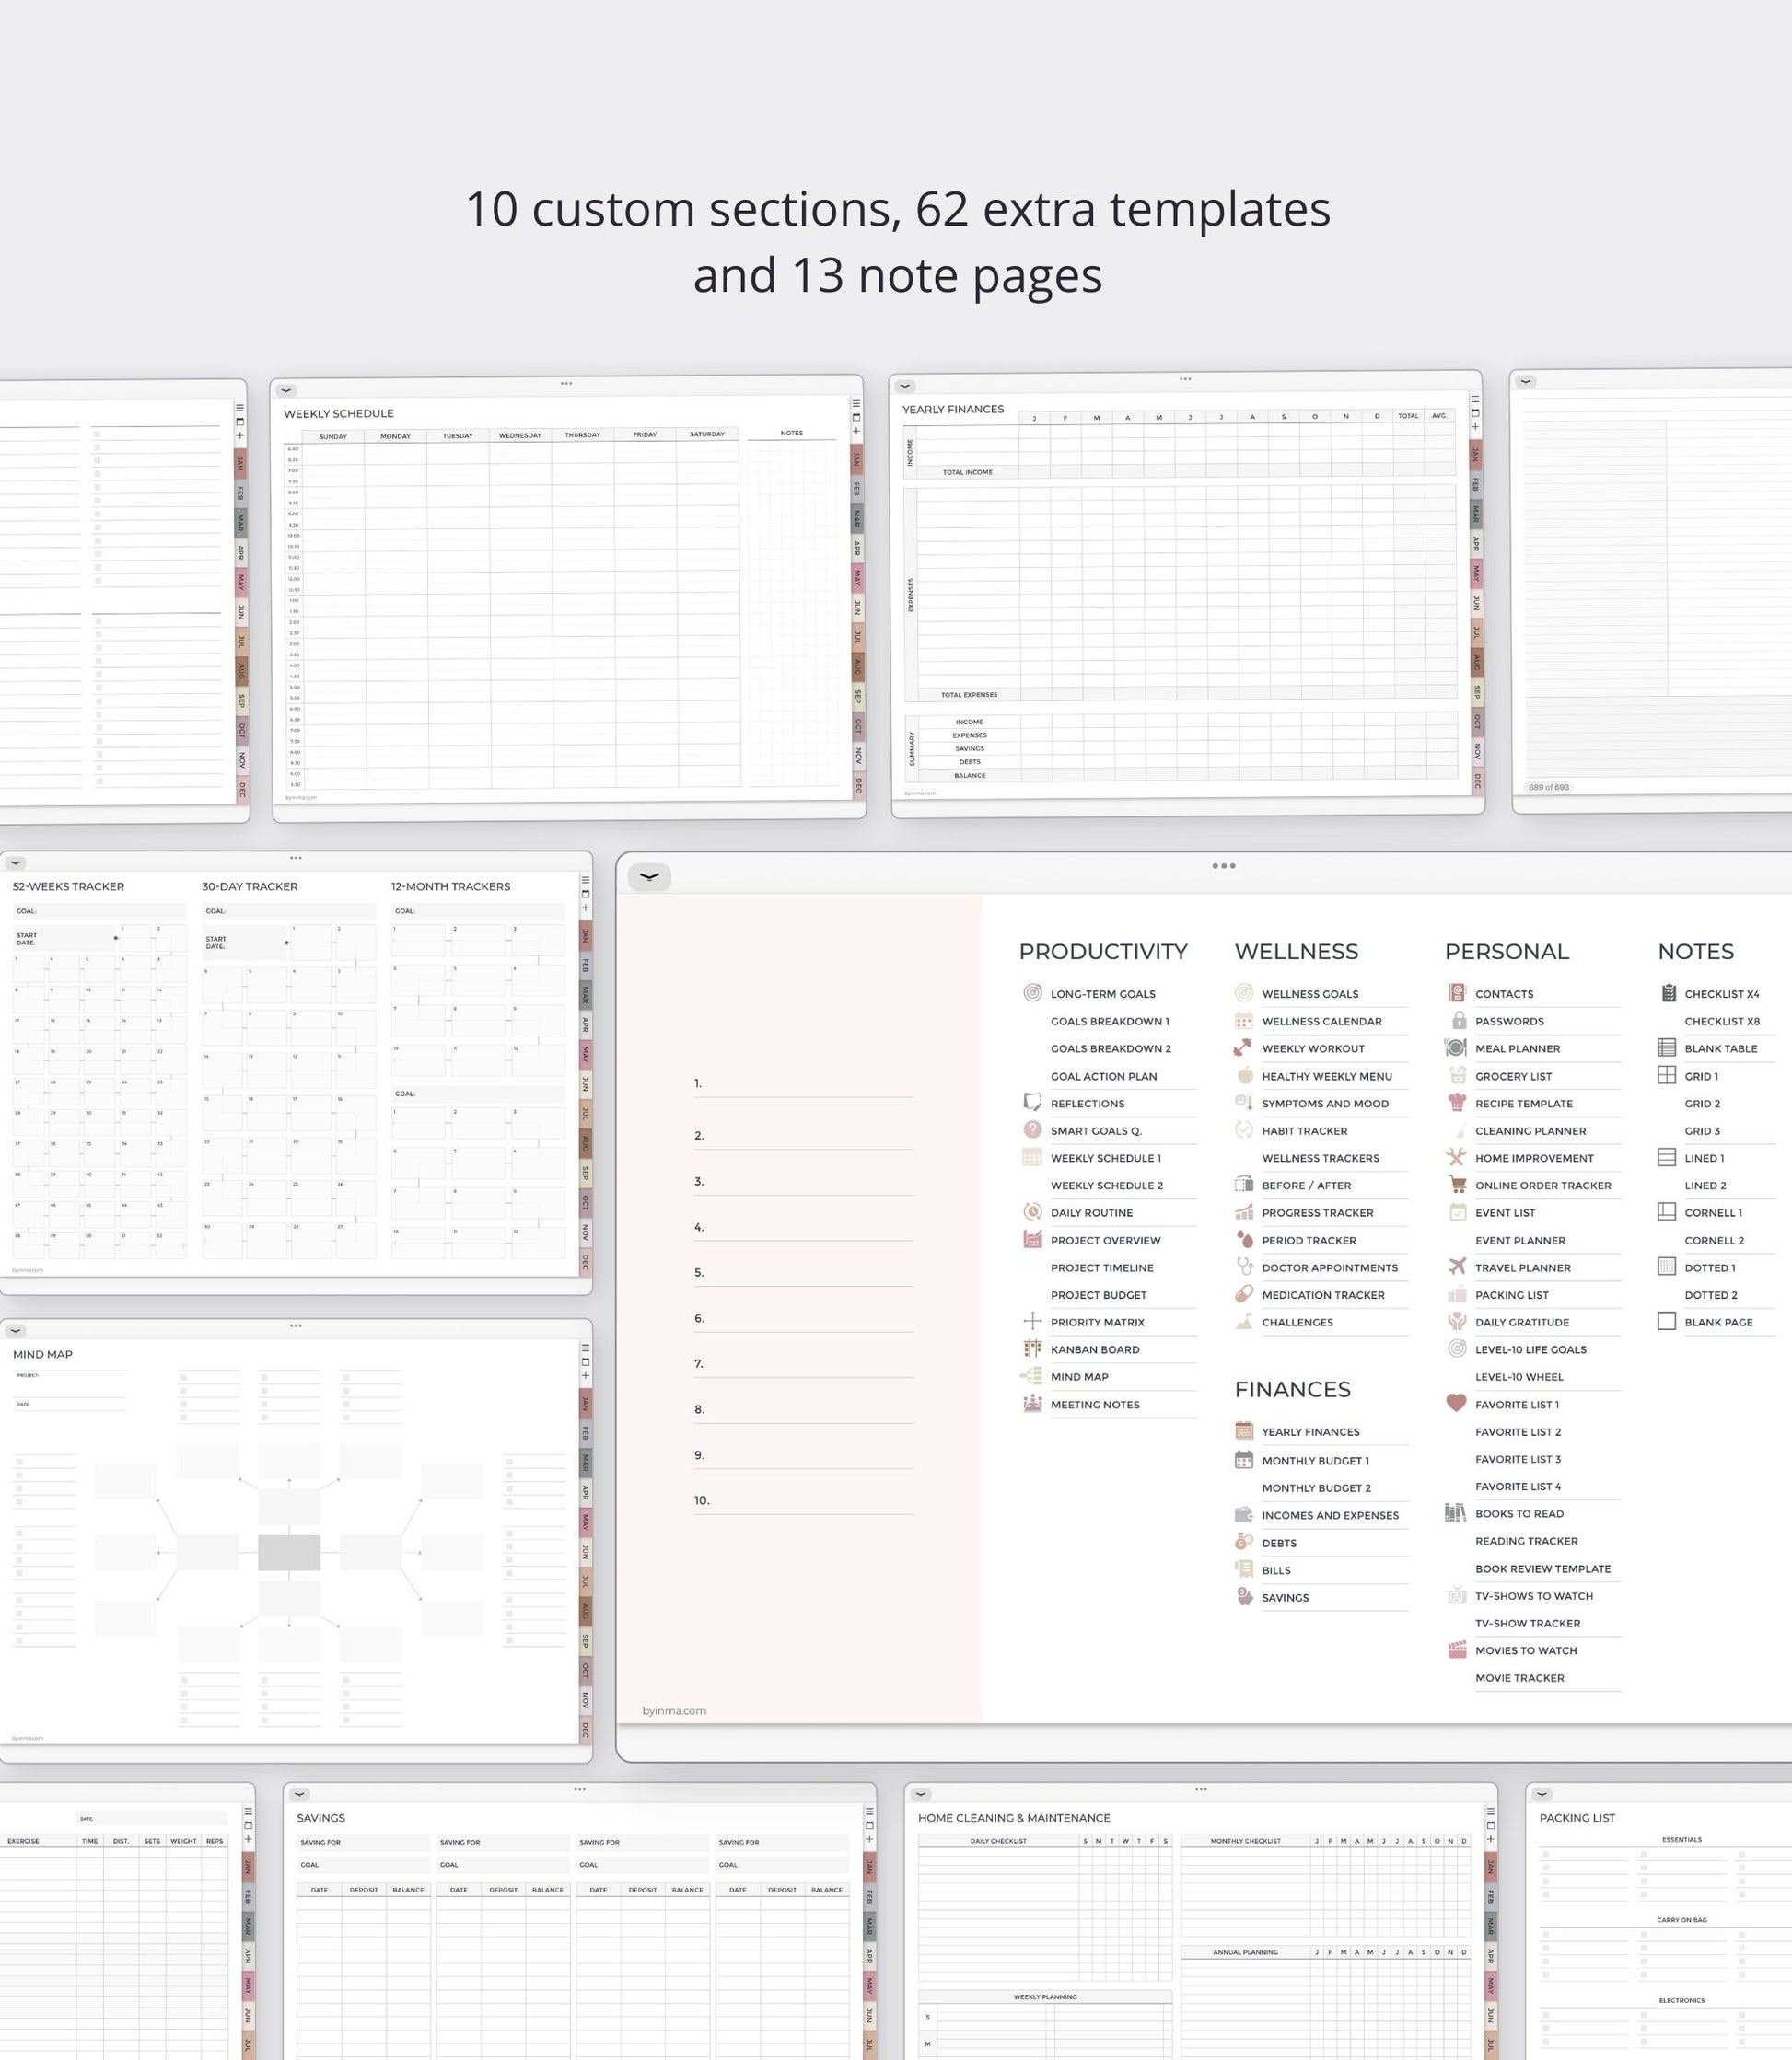Click the Weekly Workout dumbbell icon

point(1242,1047)
